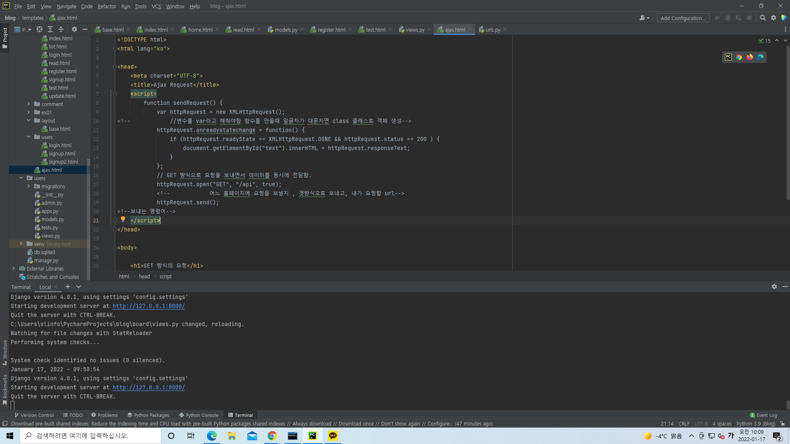Viewport: 790px width, 444px height.
Task: Open PyCharm IDE settings gear in the toolbar
Action: pyautogui.click(x=774, y=18)
